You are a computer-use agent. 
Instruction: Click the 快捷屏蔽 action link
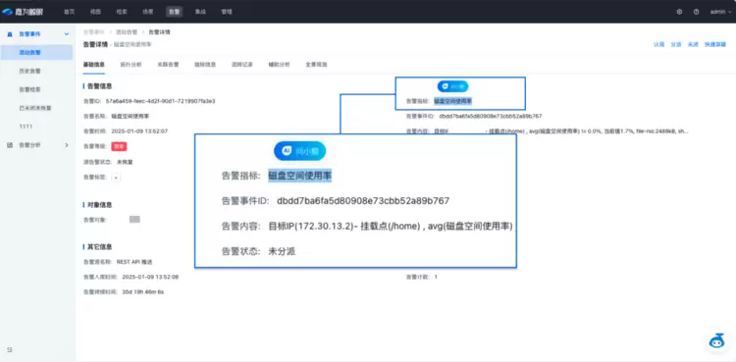(x=715, y=44)
